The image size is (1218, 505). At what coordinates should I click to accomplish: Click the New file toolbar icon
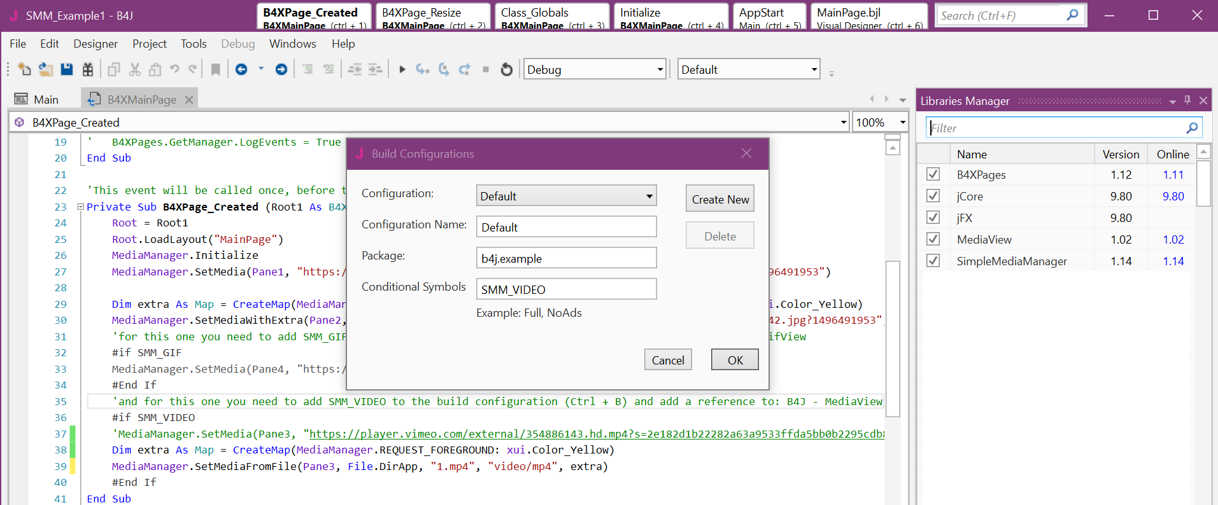pos(24,69)
